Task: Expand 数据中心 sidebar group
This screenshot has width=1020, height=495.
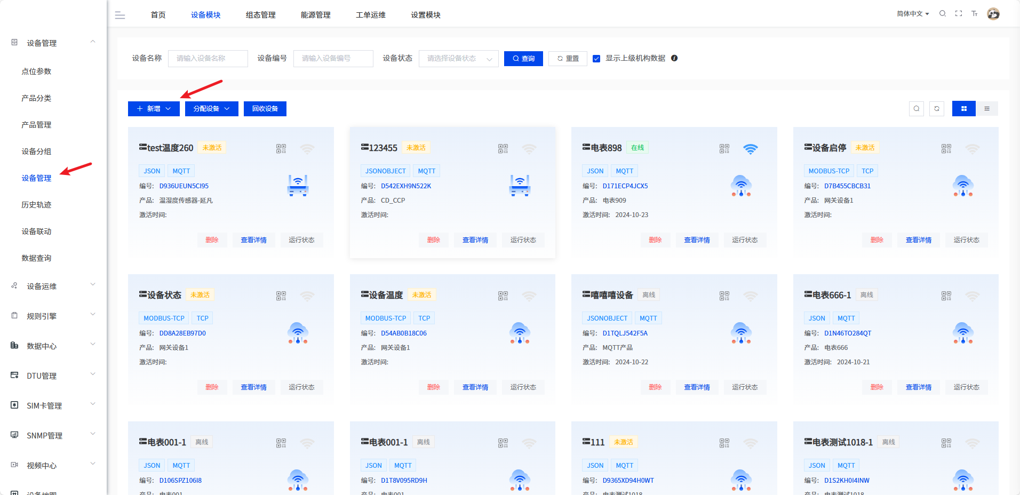Action: (53, 346)
